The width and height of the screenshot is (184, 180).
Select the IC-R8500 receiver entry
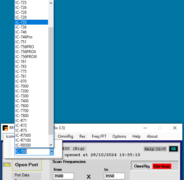click(x=31, y=145)
